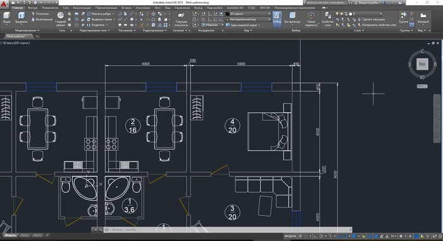
Task: Click the Group (Группа) icon
Action: 404,18
